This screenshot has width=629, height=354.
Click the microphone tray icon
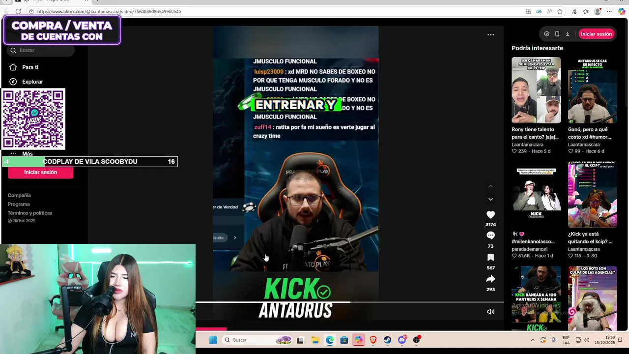[554, 340]
